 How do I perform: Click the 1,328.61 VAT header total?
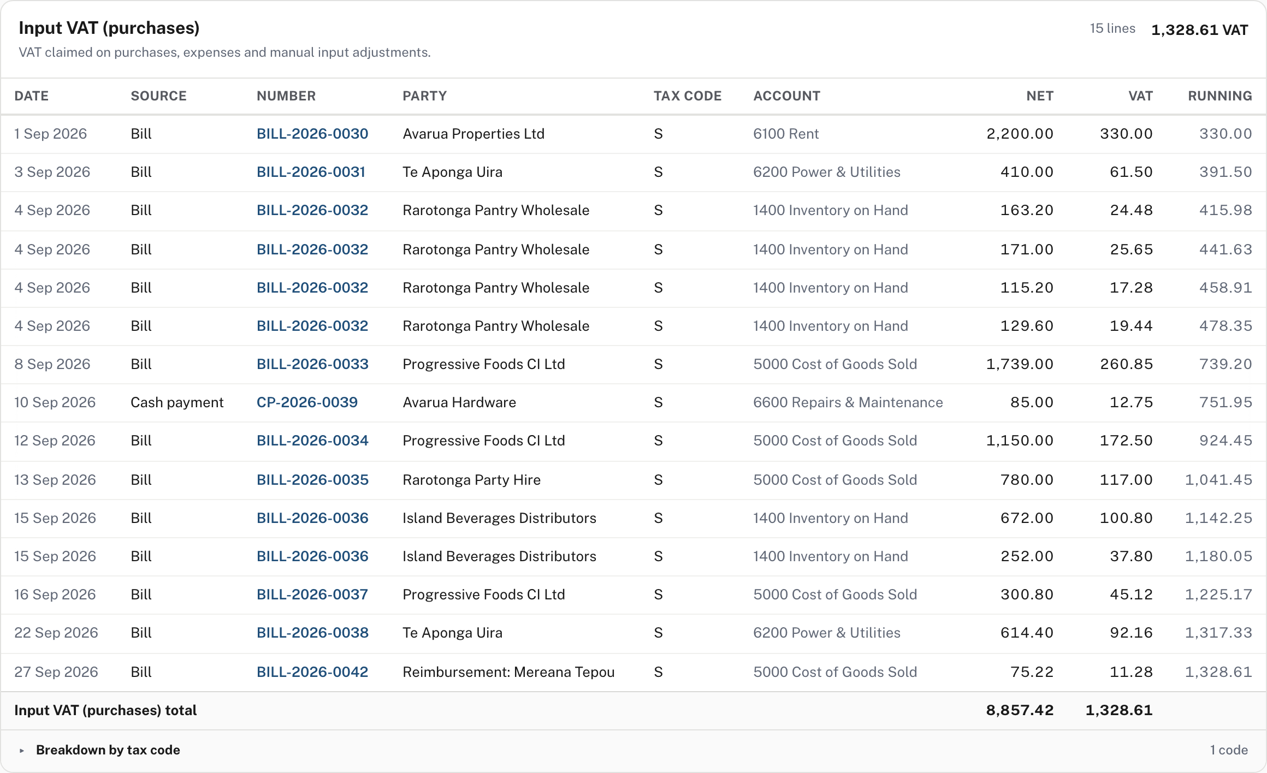[1199, 30]
